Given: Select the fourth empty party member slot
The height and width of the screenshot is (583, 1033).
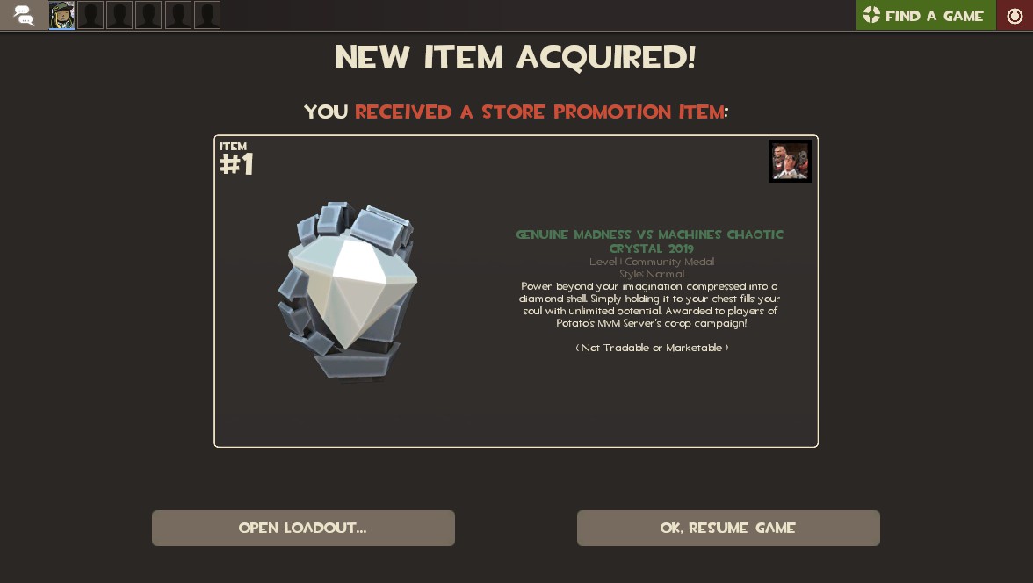Looking at the screenshot, I should click(177, 15).
